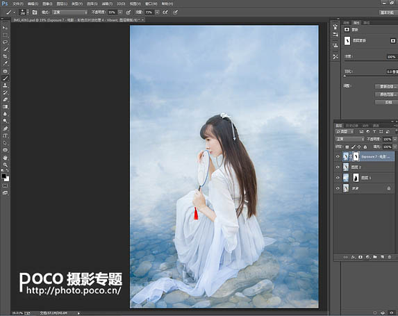This screenshot has width=398, height=316.
Task: Select the Pen tool
Action: pyautogui.click(x=5, y=128)
